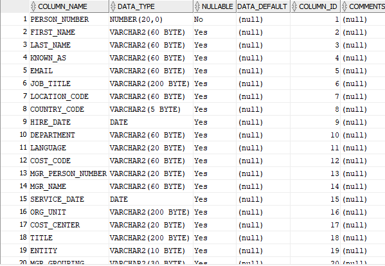Click sort icon beside COMMENTS header

pos(345,6)
